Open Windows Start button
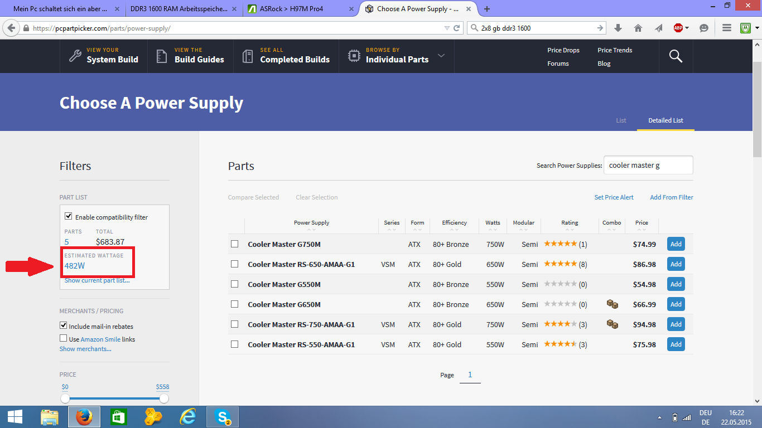Screen dimensions: 762x428 pyautogui.click(x=15, y=416)
